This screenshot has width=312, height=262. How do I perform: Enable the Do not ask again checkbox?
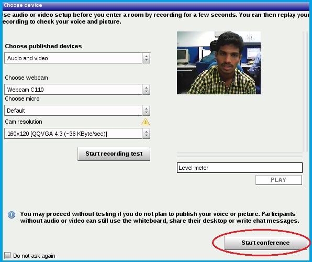[7, 255]
